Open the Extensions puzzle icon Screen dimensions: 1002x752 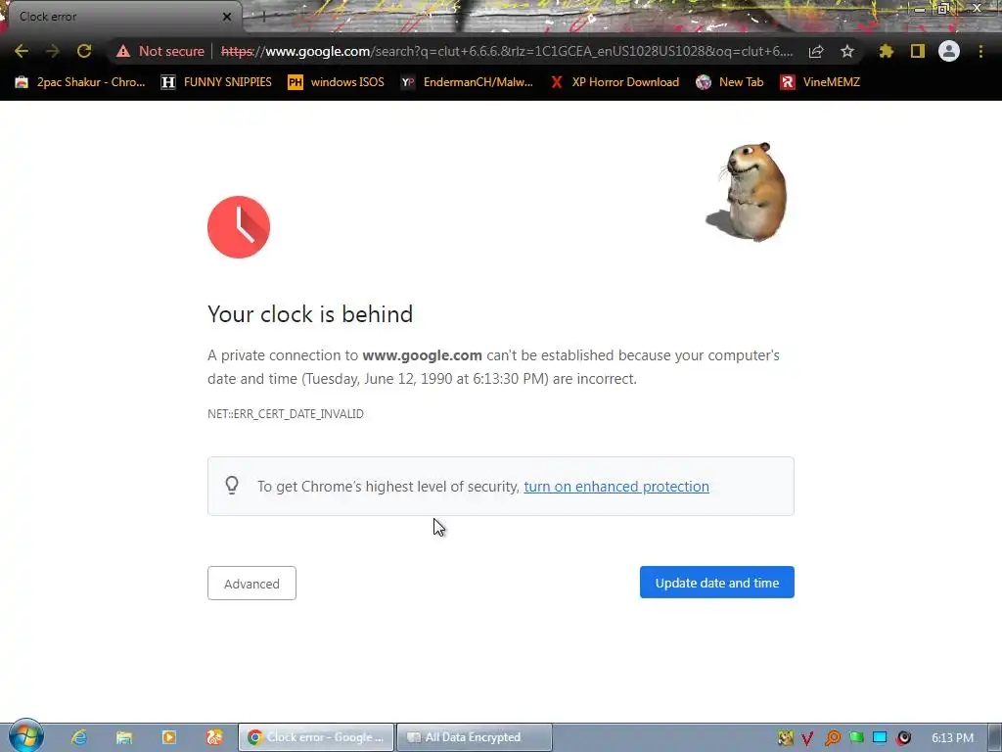886,51
